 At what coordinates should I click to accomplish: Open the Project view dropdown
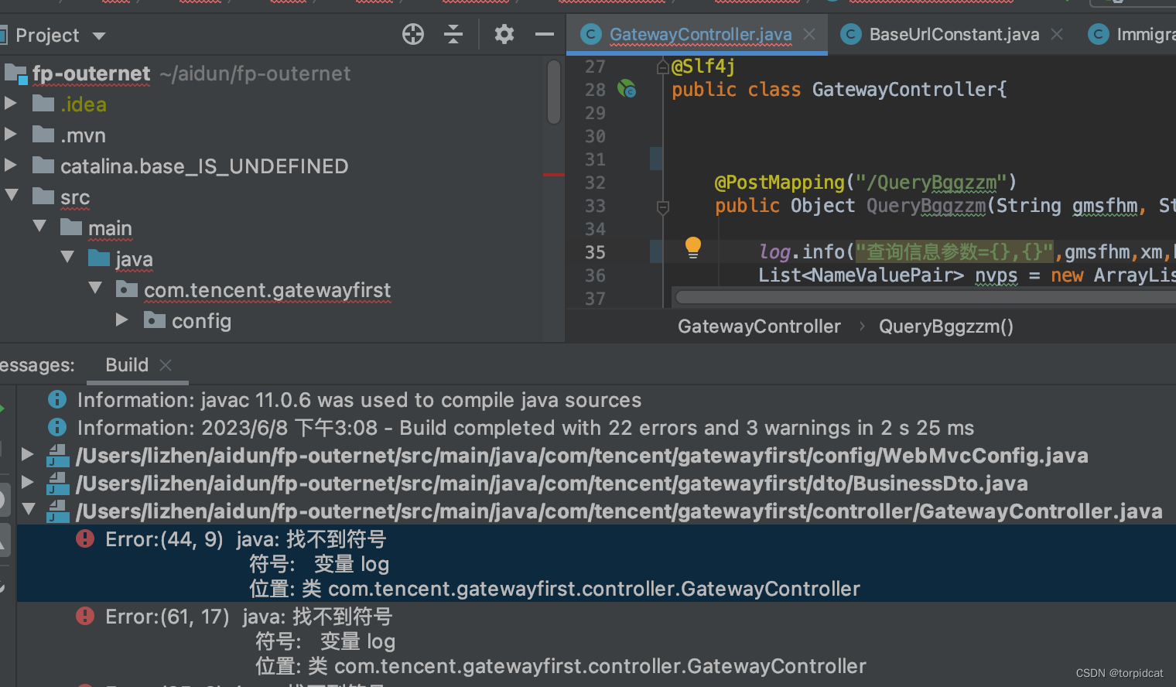click(x=99, y=36)
